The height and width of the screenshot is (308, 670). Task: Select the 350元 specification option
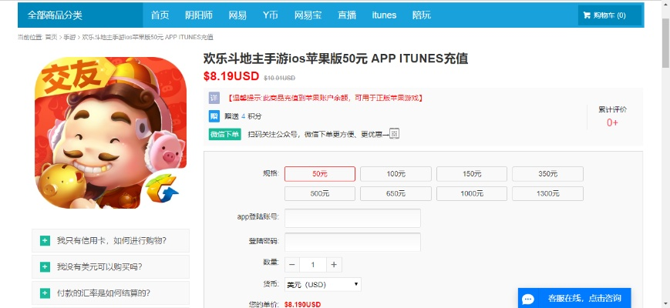point(547,174)
